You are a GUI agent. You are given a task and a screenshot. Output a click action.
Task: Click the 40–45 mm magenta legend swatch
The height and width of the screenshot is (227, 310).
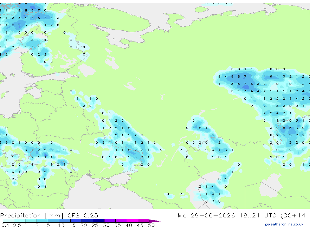pos(132,221)
